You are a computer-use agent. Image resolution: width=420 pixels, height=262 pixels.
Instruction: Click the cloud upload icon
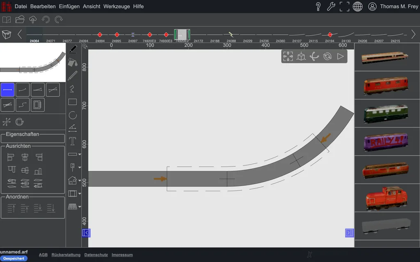[x=33, y=20]
